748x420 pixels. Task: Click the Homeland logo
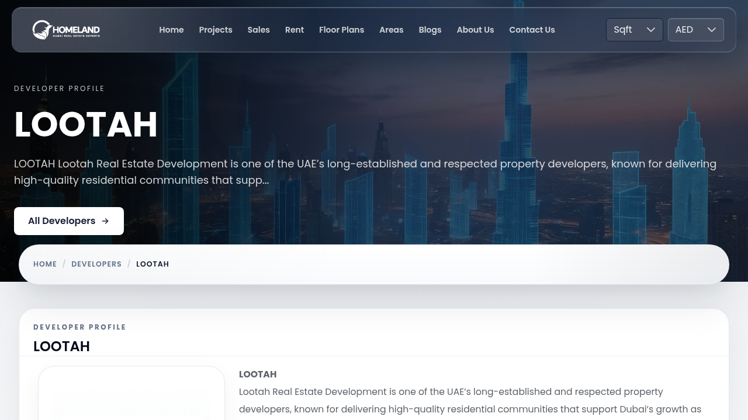[x=66, y=30]
